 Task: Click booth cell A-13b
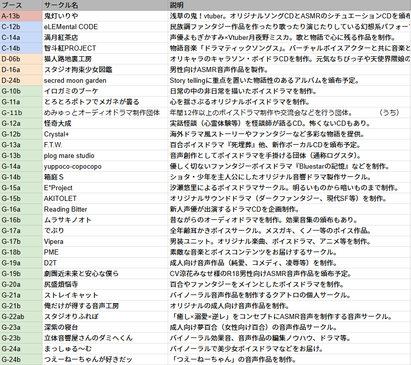21,16
